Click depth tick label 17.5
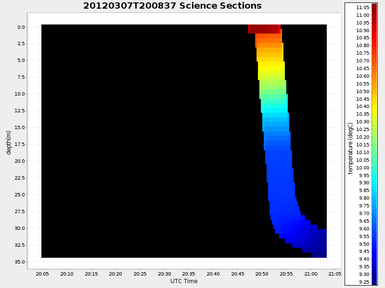Screen dimensions: 385x288 (x=20, y=144)
